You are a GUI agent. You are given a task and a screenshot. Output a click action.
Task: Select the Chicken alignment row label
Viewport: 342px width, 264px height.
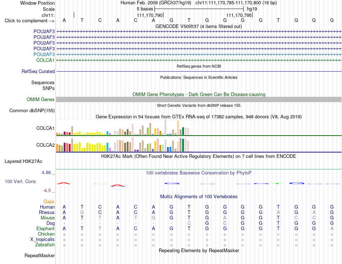click(x=46, y=234)
